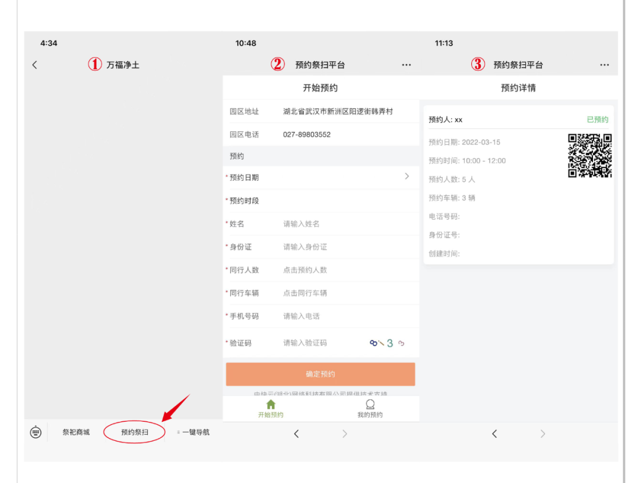Viewport: 641px width, 483px height.
Task: Open the reservation QR code
Action: coord(590,156)
